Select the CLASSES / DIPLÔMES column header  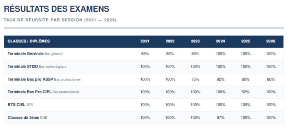[29, 41]
